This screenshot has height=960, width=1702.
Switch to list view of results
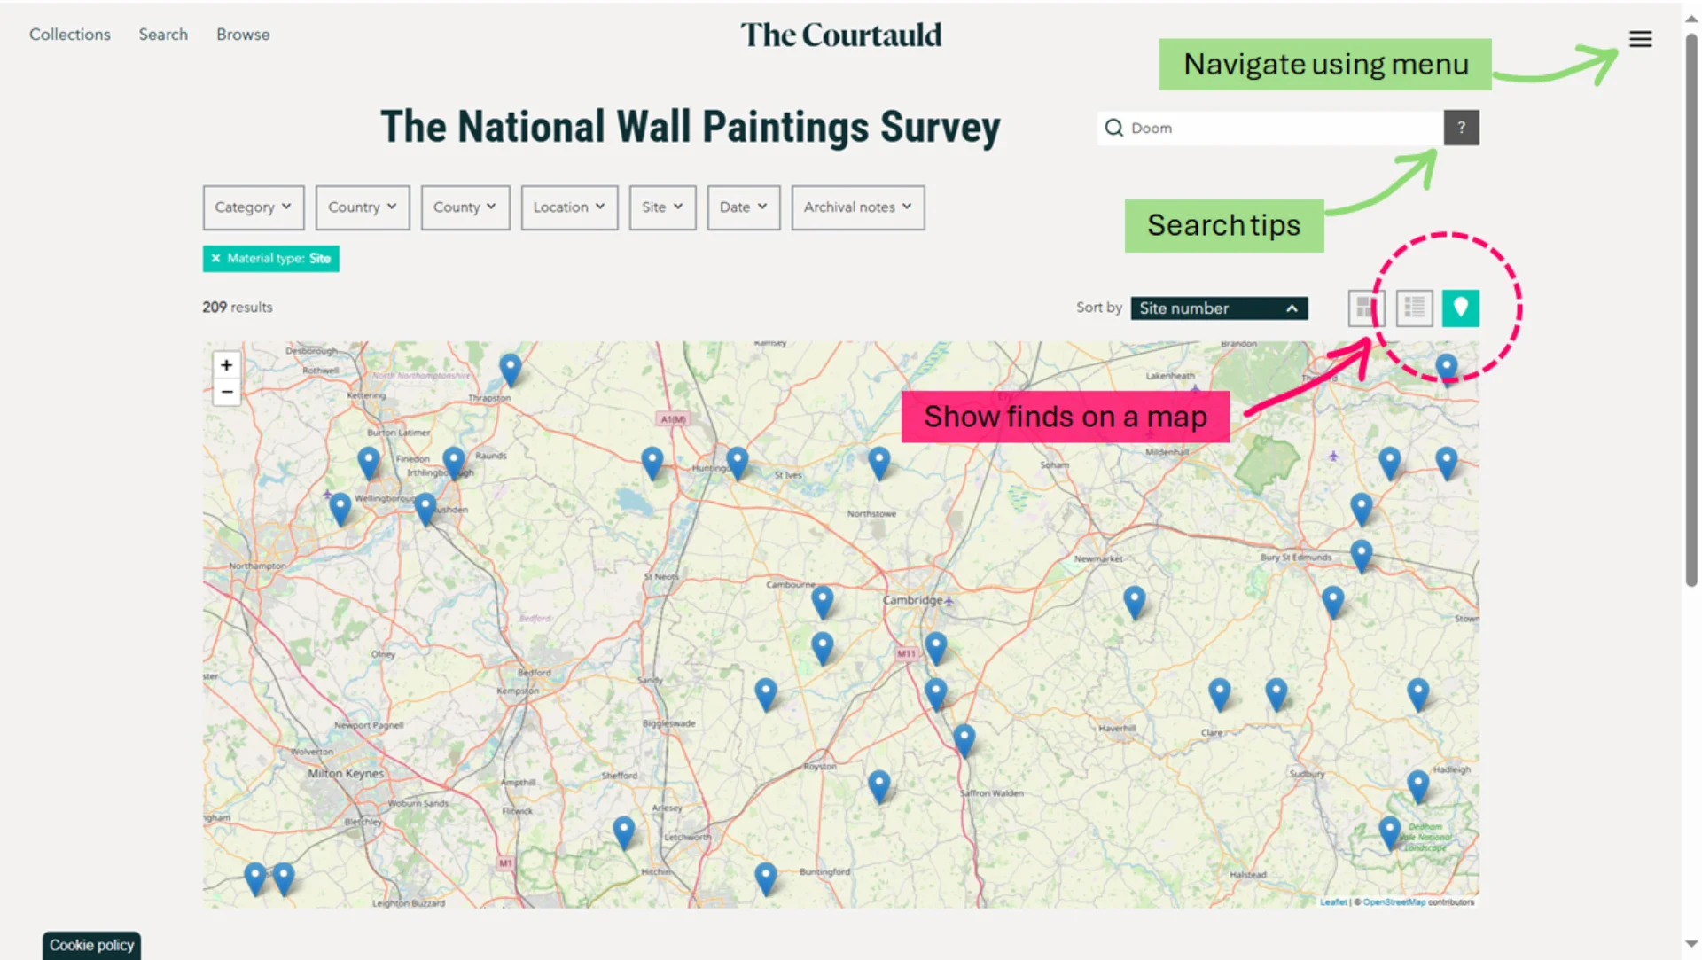1413,308
